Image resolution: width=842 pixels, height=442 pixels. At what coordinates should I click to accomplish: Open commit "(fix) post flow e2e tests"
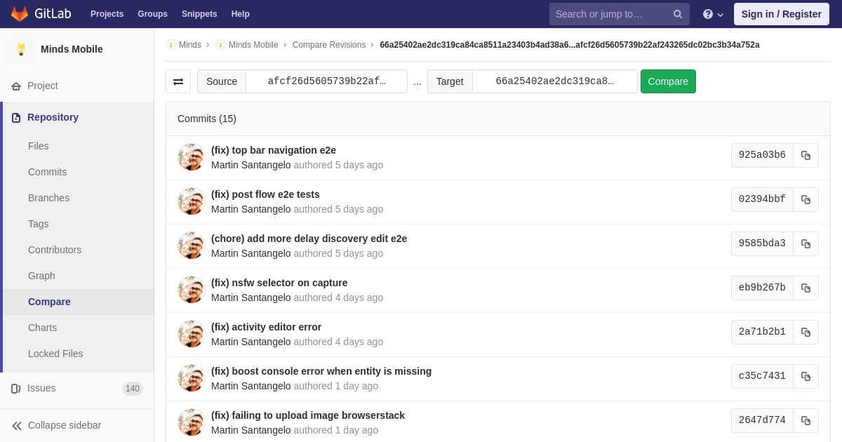(x=265, y=195)
